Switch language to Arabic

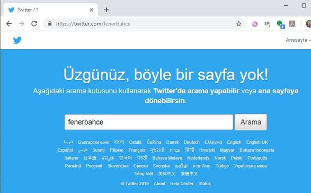[x=68, y=142]
